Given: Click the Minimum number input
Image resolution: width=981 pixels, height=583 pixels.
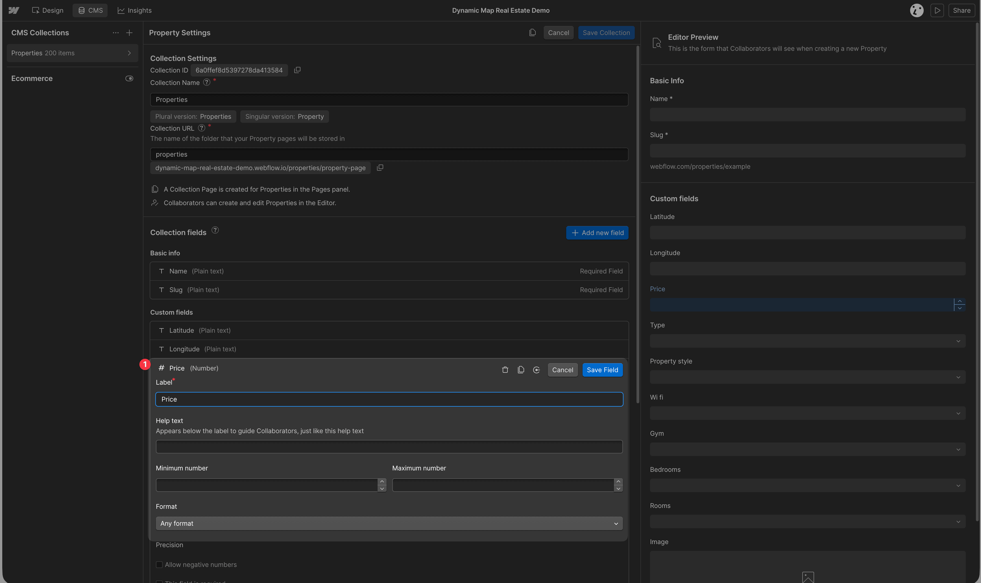Looking at the screenshot, I should (x=267, y=485).
